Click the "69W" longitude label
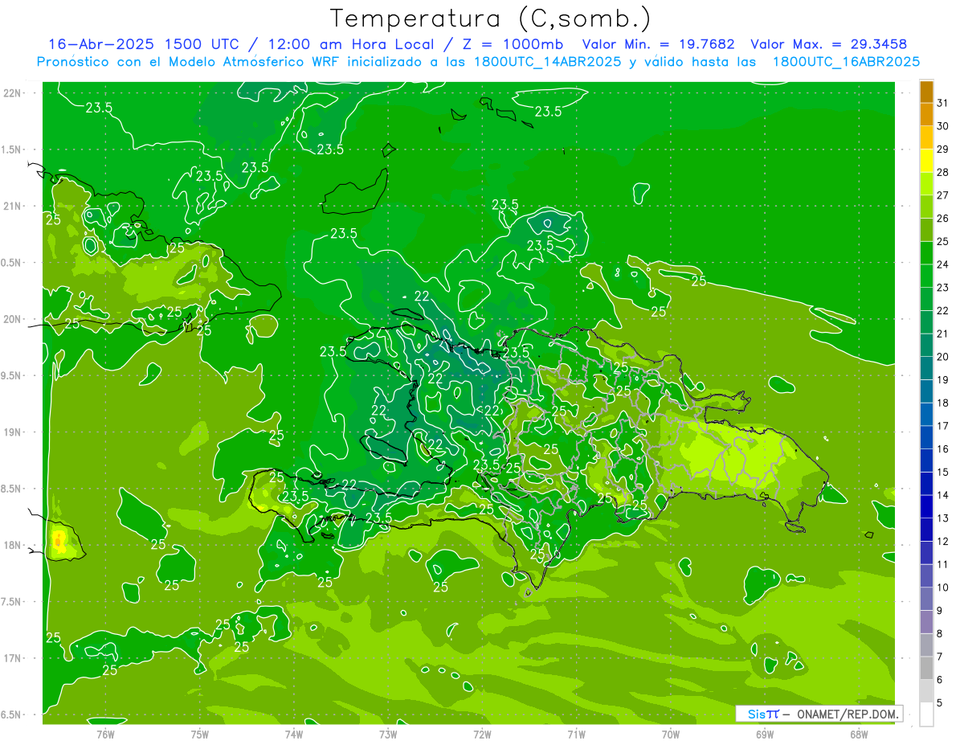Viewport: 964px width, 745px height. [x=765, y=735]
